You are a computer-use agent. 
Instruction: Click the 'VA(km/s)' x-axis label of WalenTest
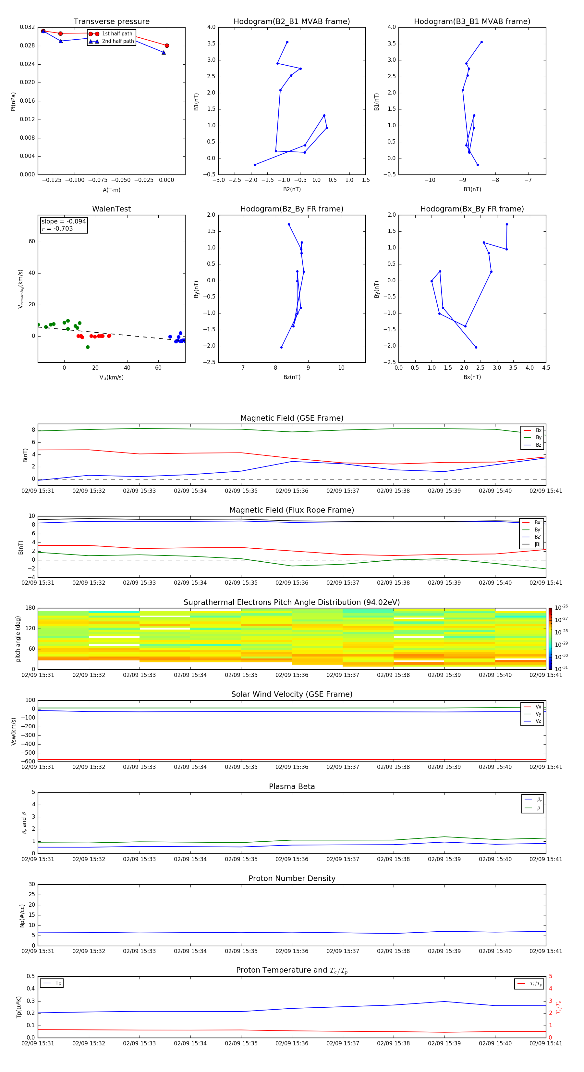(111, 378)
